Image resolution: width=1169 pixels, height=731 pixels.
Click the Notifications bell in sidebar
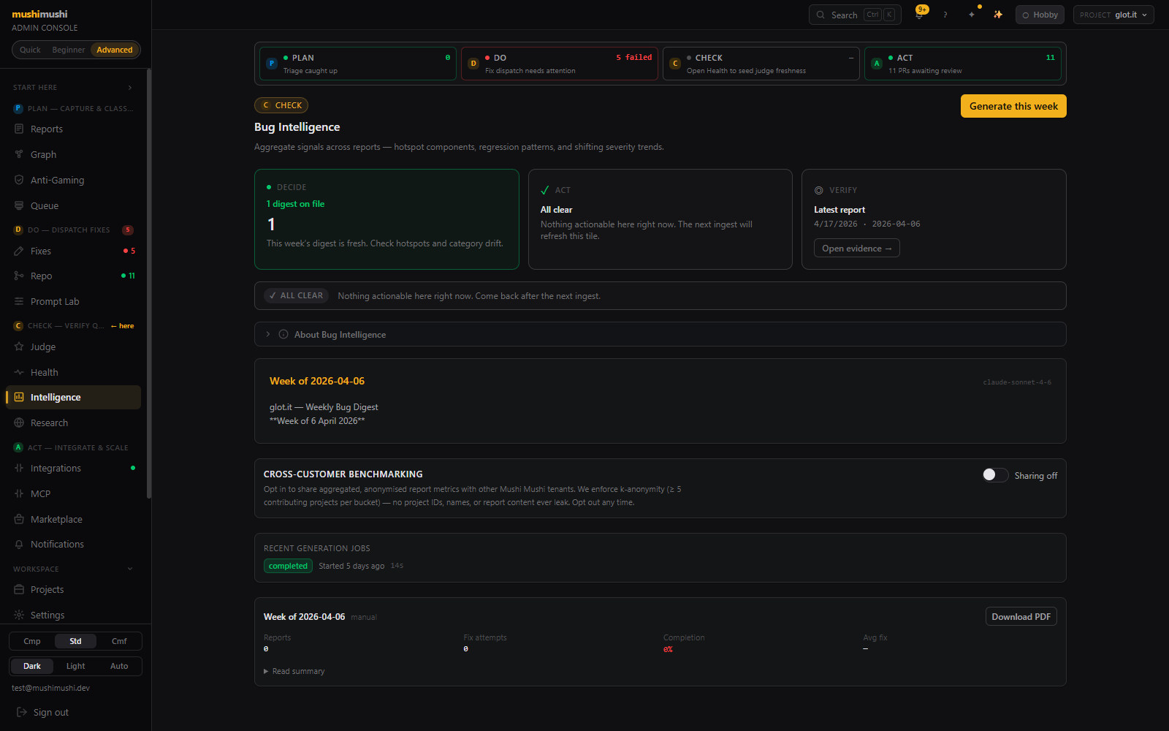[x=19, y=544]
